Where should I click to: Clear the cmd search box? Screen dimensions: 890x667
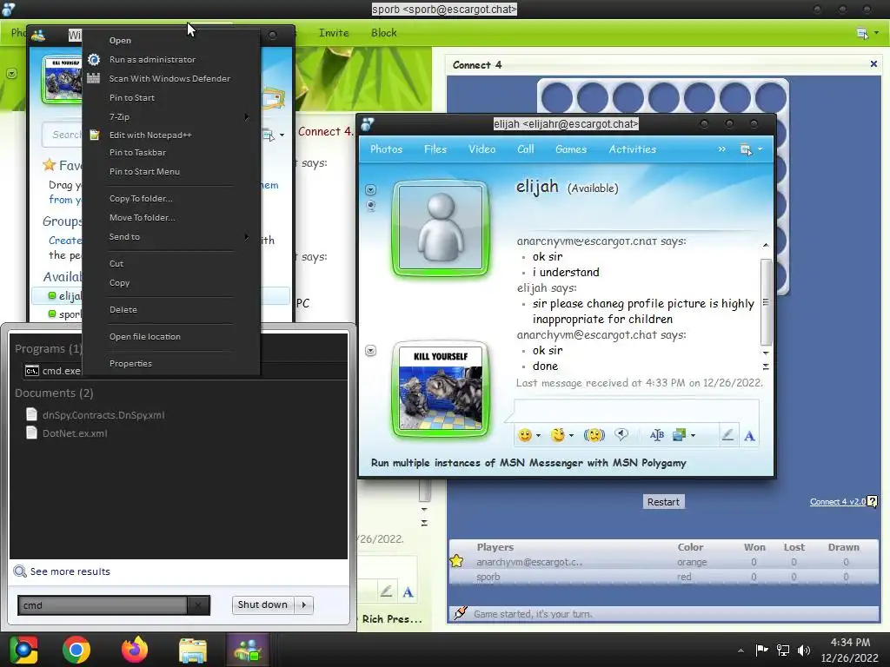(x=198, y=605)
